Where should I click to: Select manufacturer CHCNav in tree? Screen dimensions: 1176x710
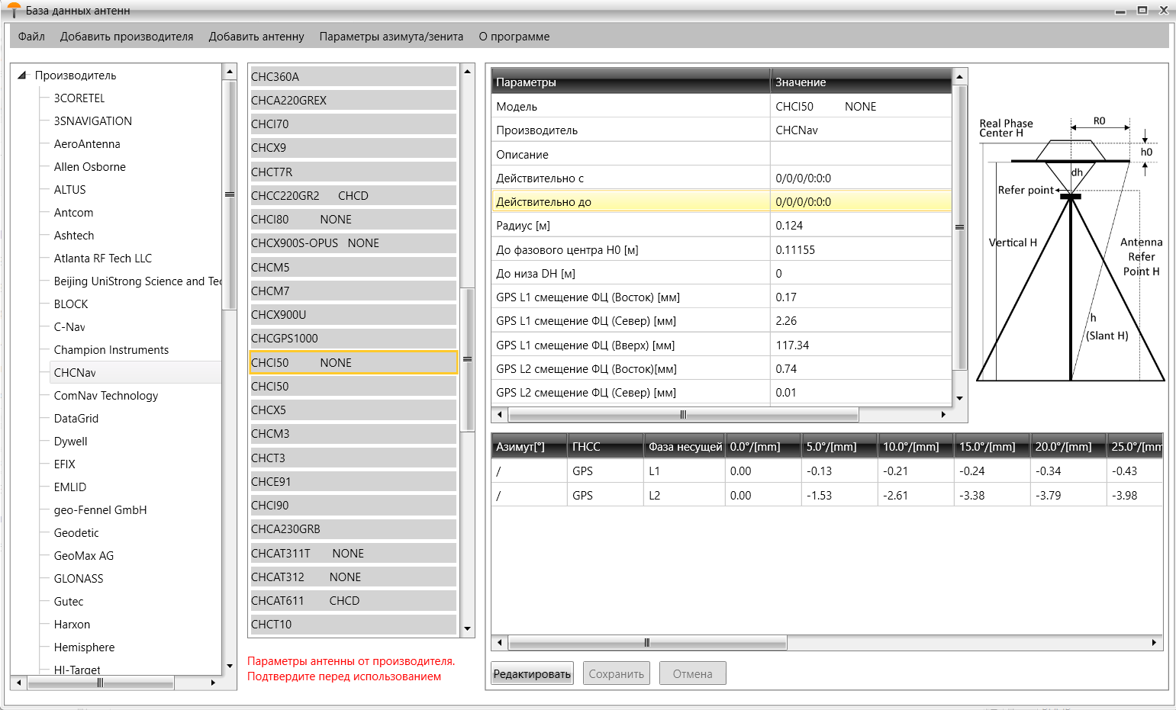[75, 373]
